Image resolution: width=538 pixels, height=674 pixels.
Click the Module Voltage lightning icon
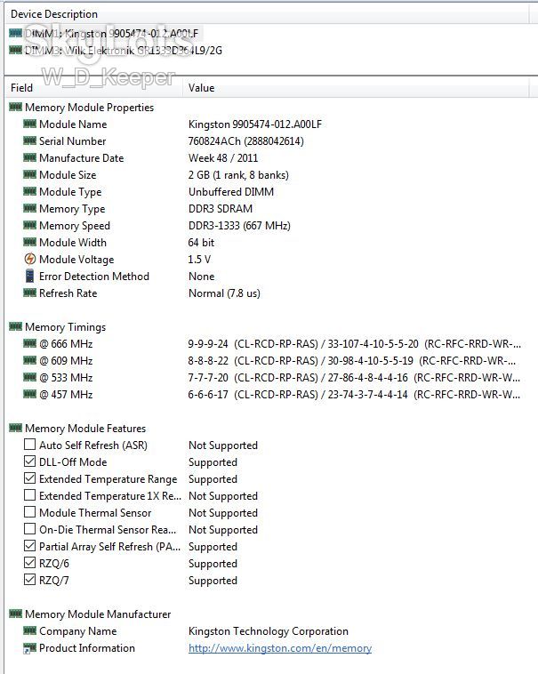click(29, 259)
